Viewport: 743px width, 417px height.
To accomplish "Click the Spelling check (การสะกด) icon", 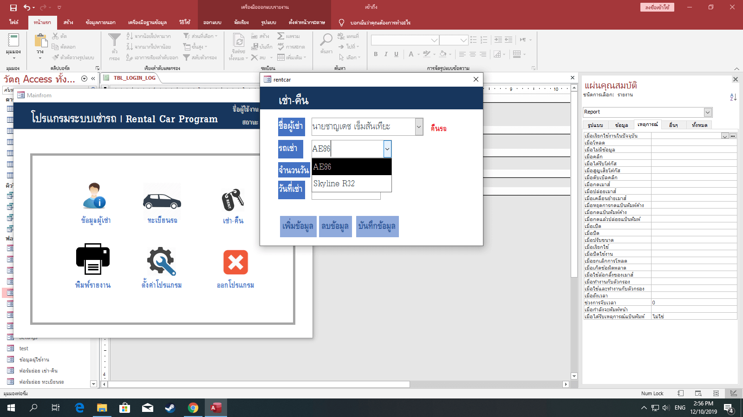I will pos(281,47).
